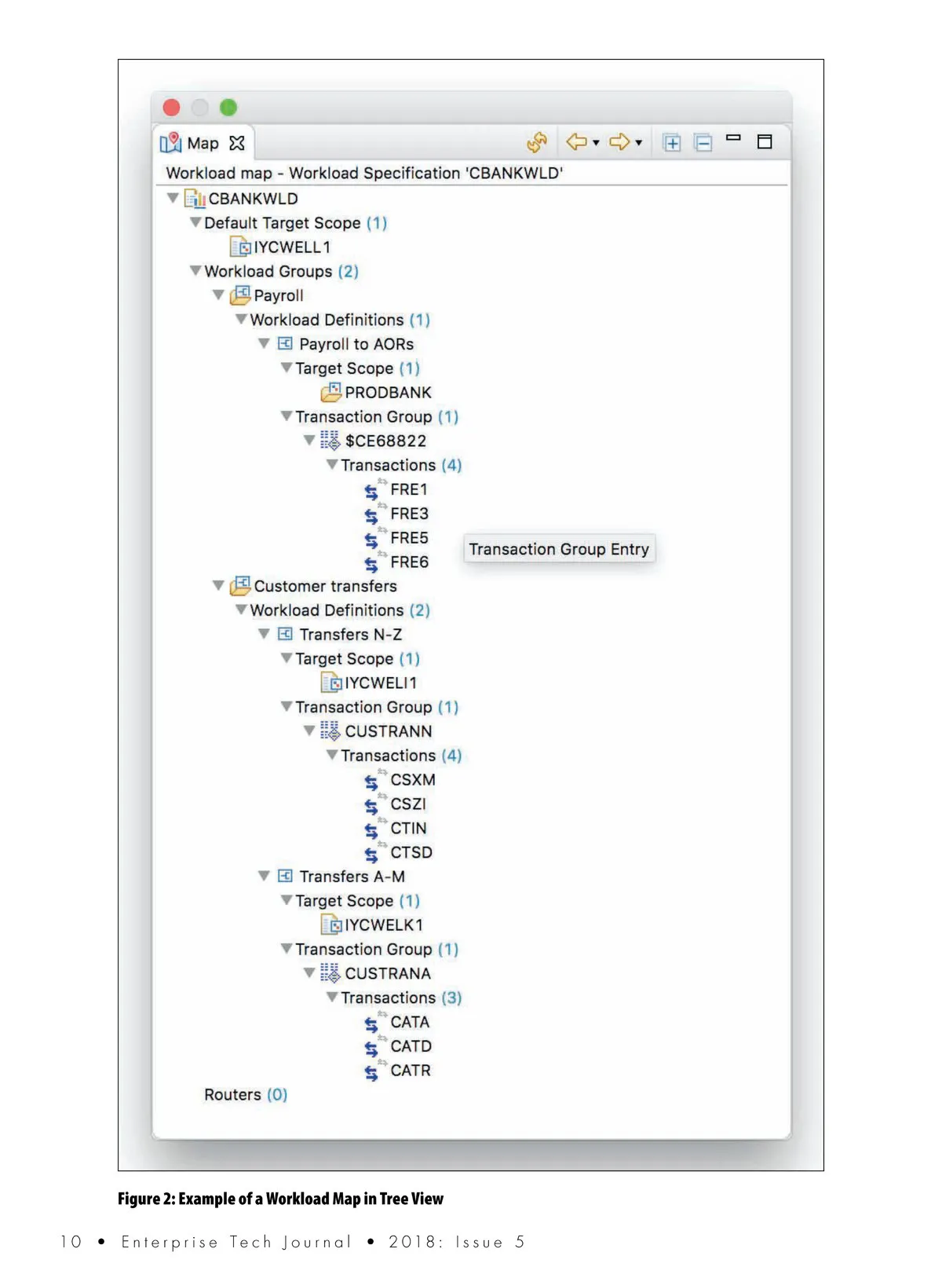Collapse the CBANKWLD root node
942x1267 pixels.
pyautogui.click(x=173, y=198)
